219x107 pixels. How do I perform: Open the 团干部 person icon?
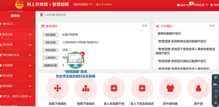tap(198, 88)
